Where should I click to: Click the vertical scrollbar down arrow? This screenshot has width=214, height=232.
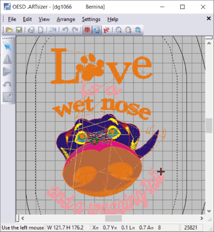coord(209,211)
